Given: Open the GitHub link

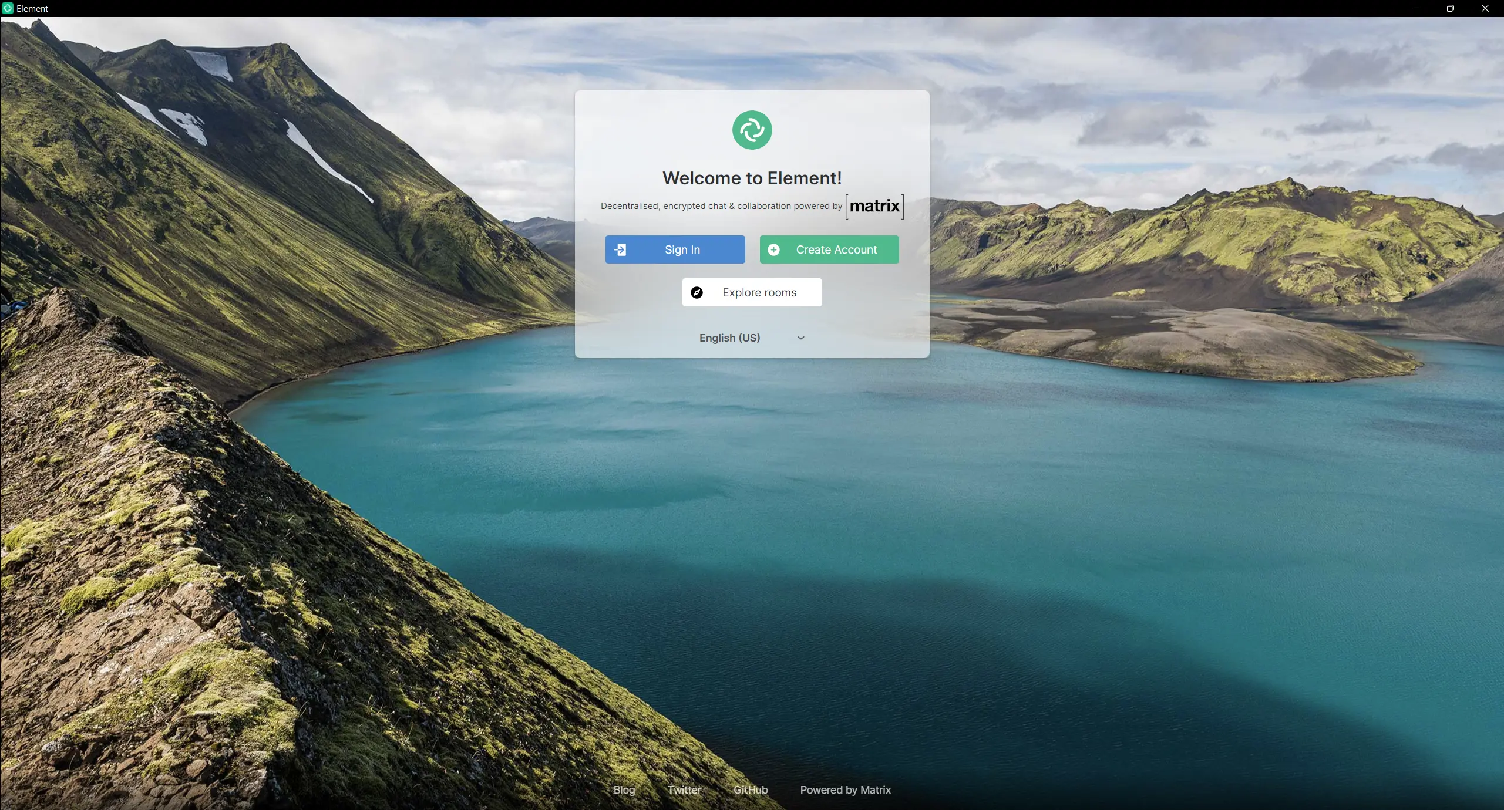Looking at the screenshot, I should [x=749, y=789].
